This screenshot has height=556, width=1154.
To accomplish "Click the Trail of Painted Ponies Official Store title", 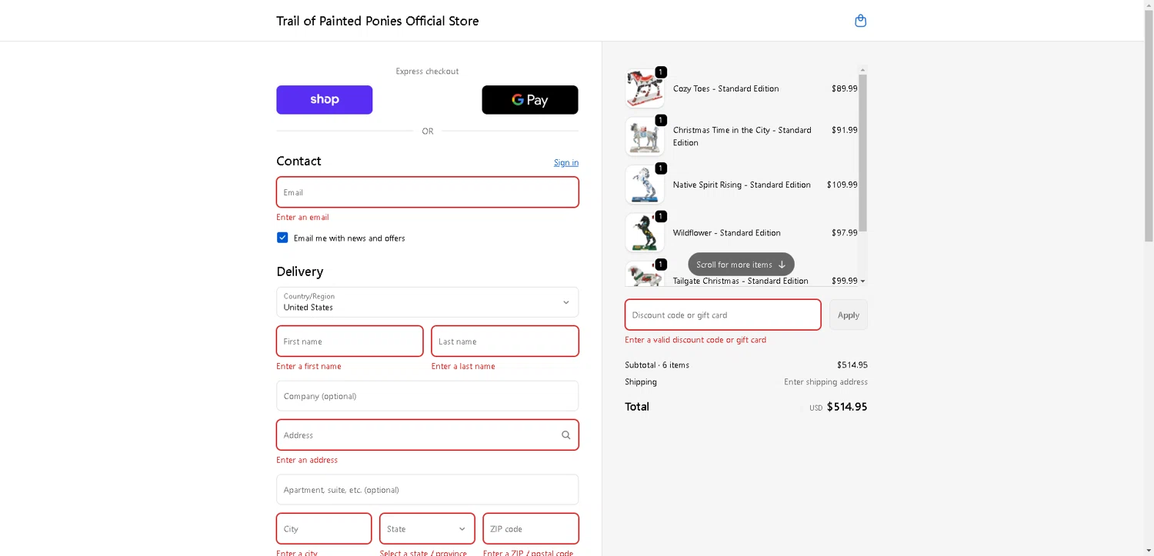I will 378,21.
